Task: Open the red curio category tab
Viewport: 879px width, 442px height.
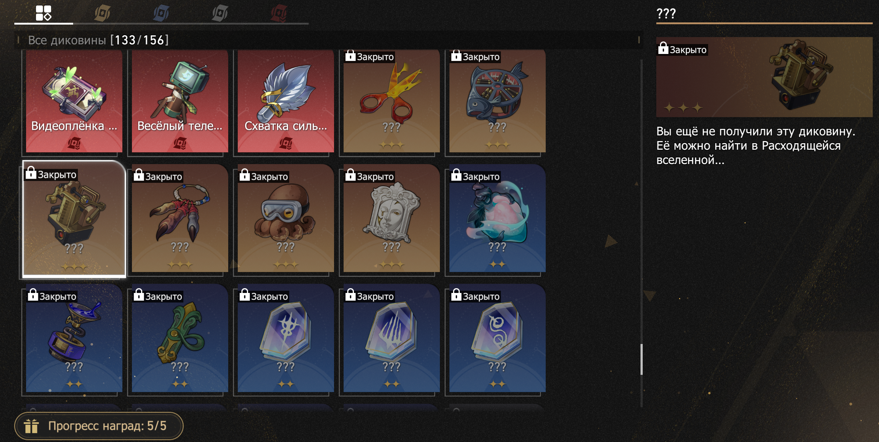Action: (279, 13)
